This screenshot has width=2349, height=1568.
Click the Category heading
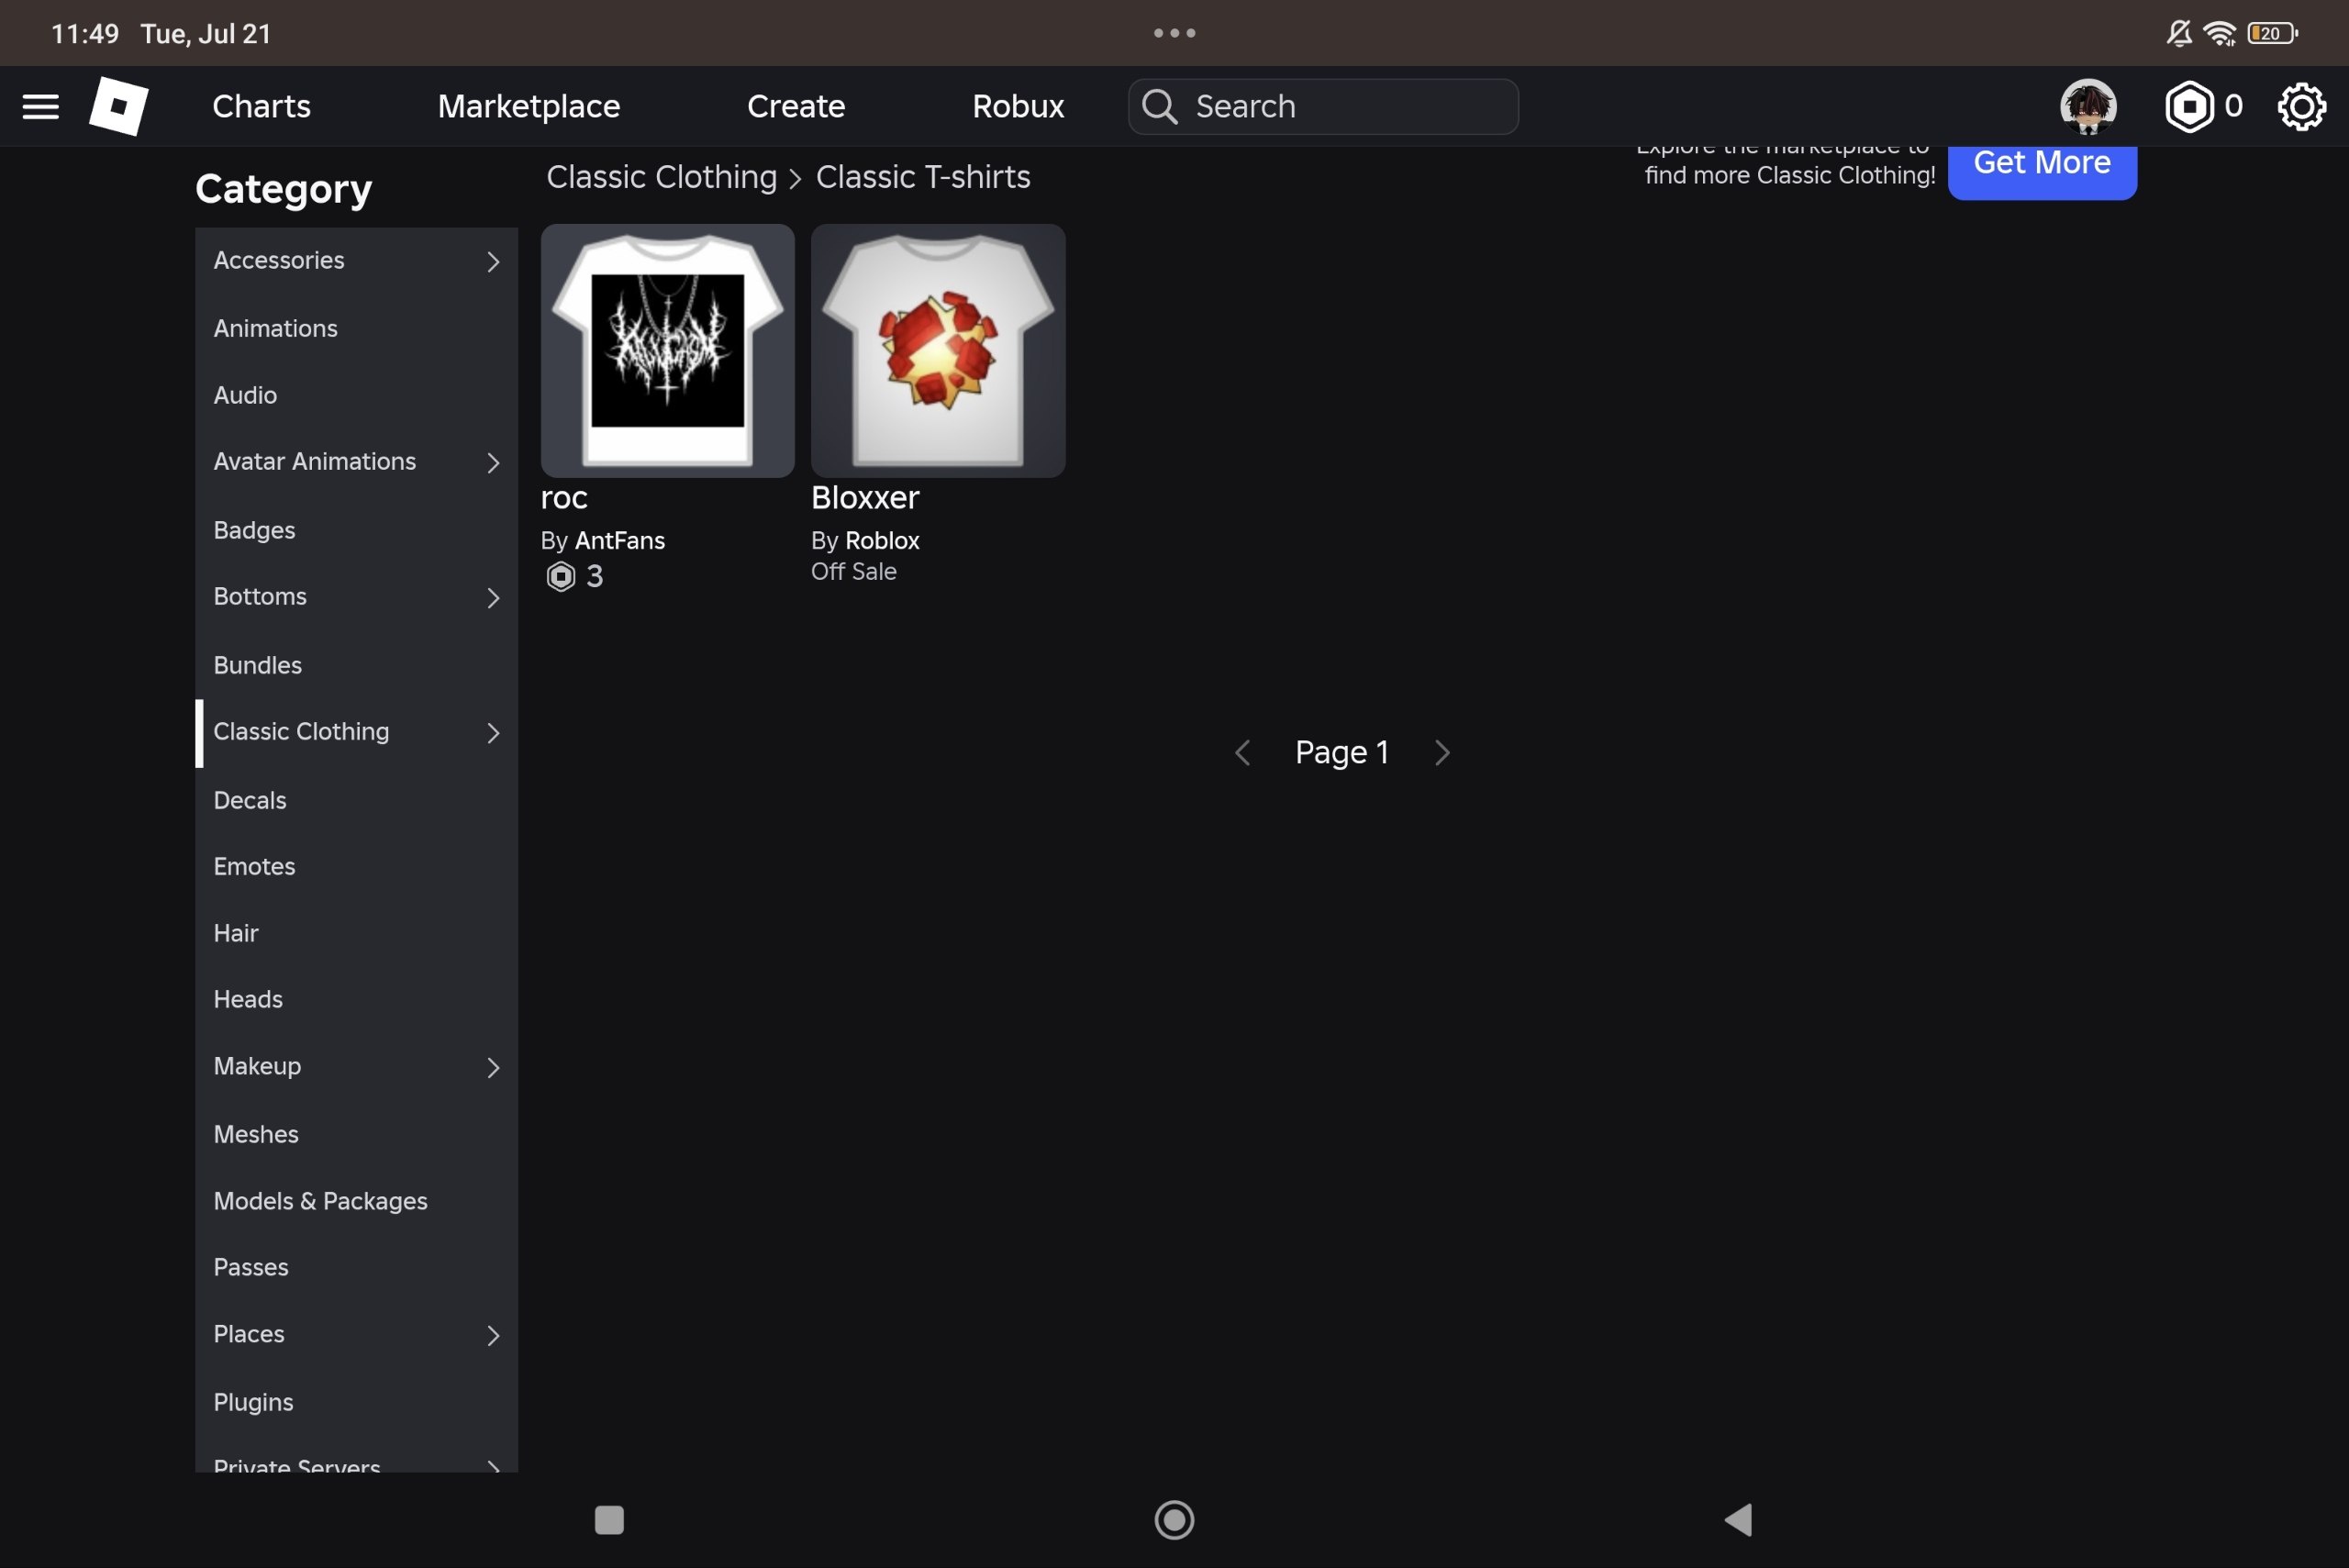(284, 190)
